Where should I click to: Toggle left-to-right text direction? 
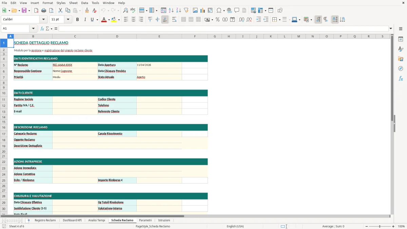[x=318, y=20]
